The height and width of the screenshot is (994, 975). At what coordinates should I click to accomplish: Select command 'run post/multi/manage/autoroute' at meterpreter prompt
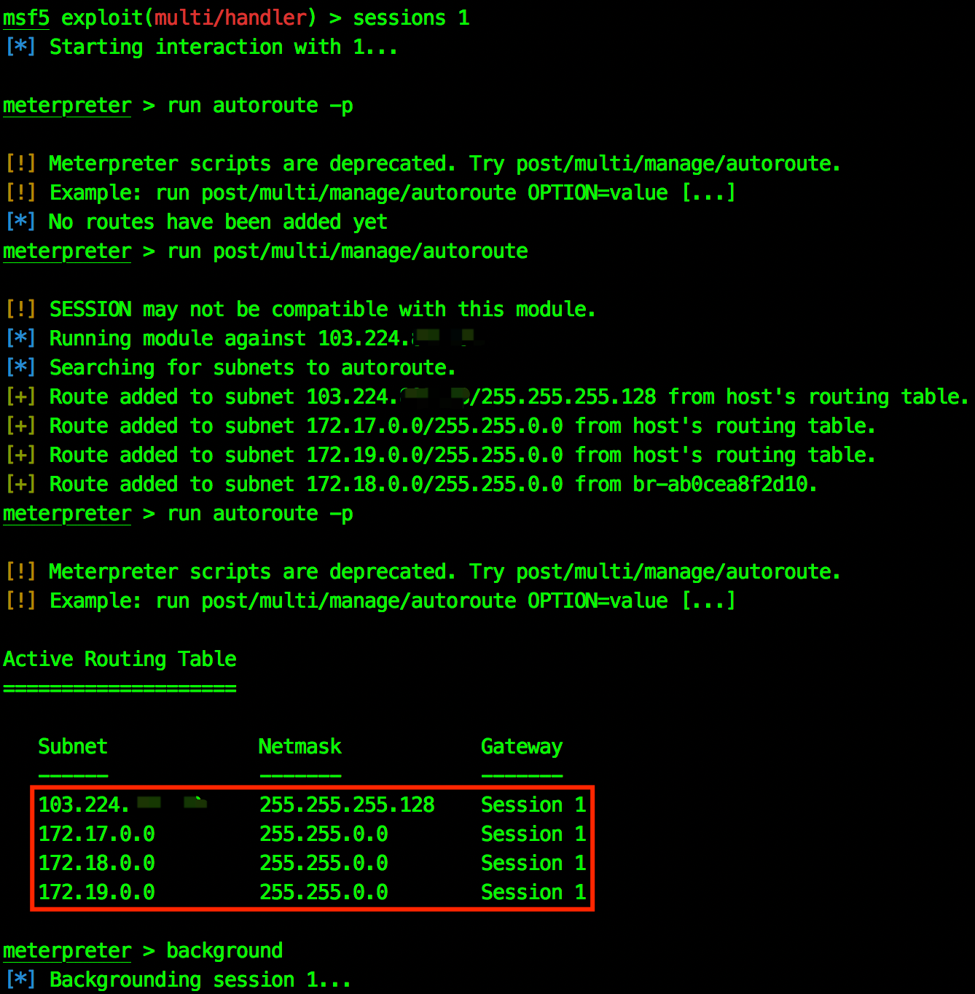click(348, 251)
